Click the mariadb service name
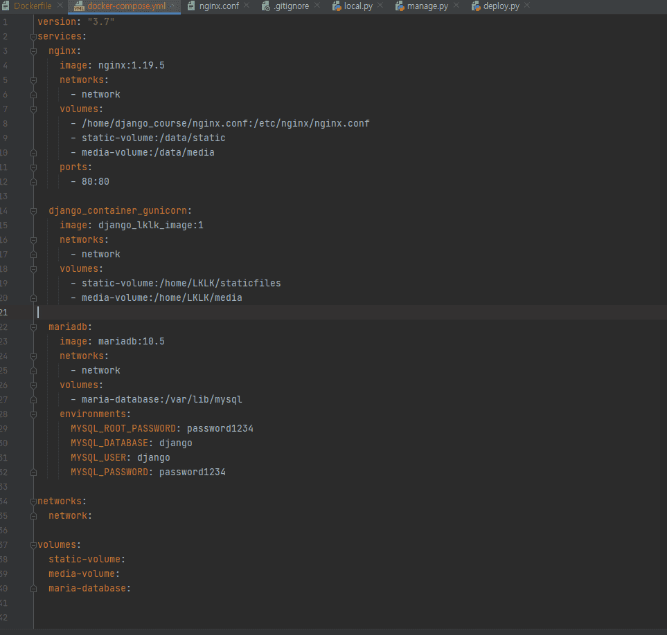 (68, 327)
